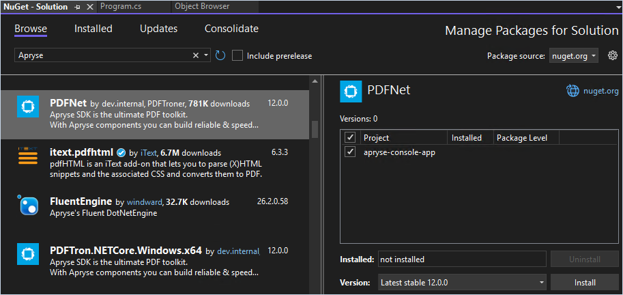This screenshot has width=623, height=295.
Task: Open the nuget.org link in details
Action: [600, 91]
